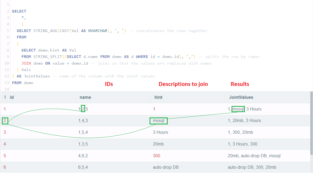Click the JointValues column header

coord(241,97)
